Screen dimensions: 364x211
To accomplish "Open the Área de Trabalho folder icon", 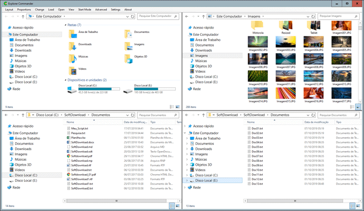I will [73, 34].
